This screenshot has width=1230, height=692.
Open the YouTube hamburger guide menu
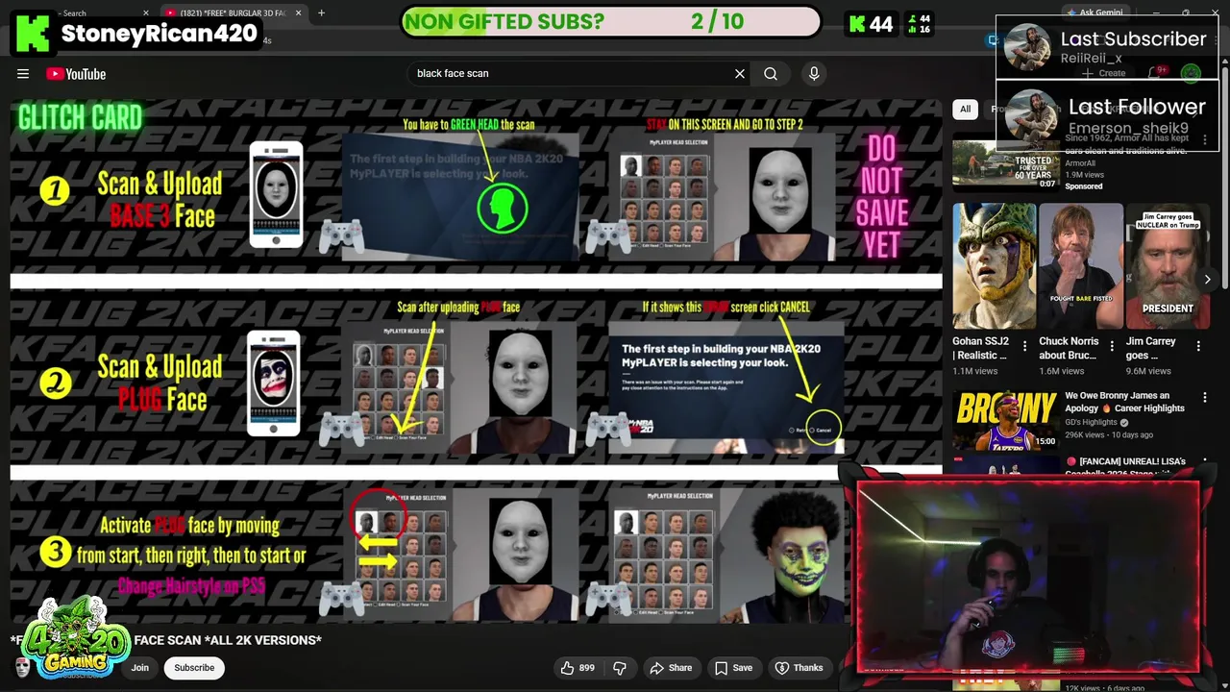pyautogui.click(x=23, y=74)
